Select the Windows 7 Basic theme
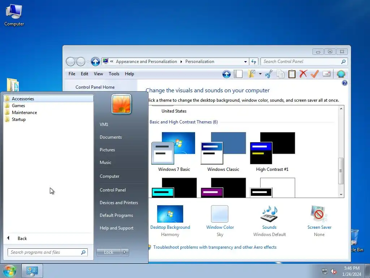Image resolution: width=370 pixels, height=278 pixels. [174, 152]
